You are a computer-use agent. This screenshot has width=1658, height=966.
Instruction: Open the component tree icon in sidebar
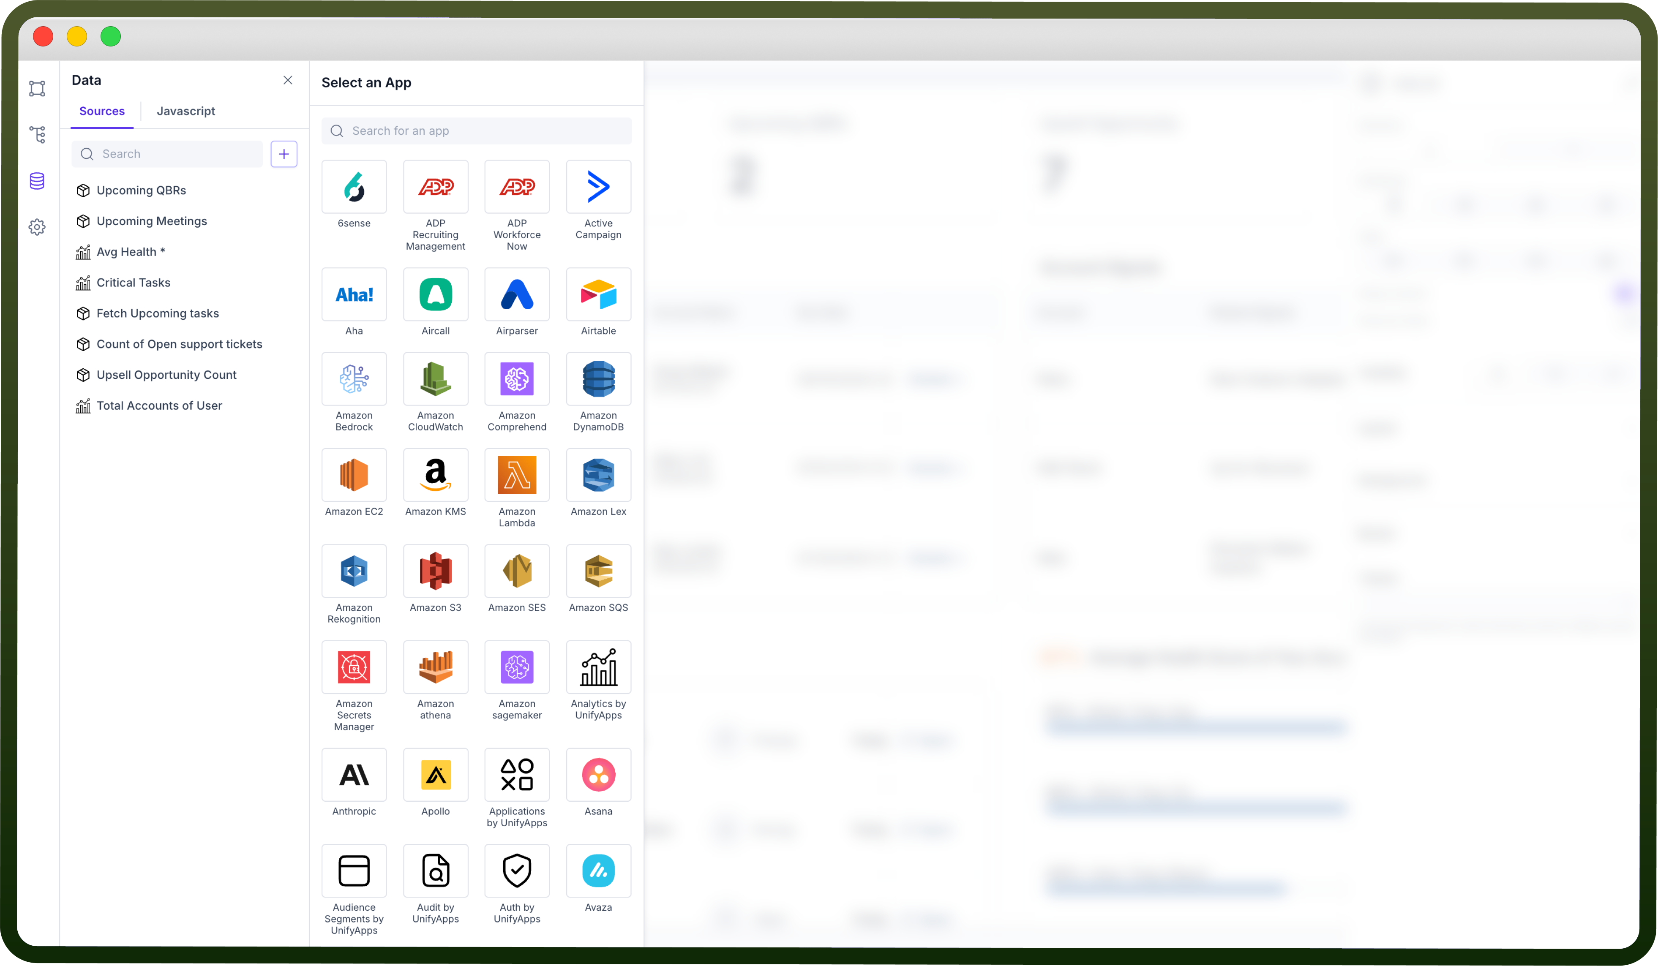[x=38, y=135]
